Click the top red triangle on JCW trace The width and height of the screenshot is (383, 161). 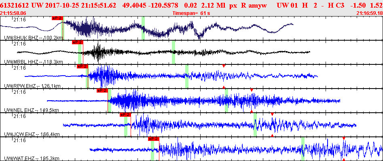point(272,114)
